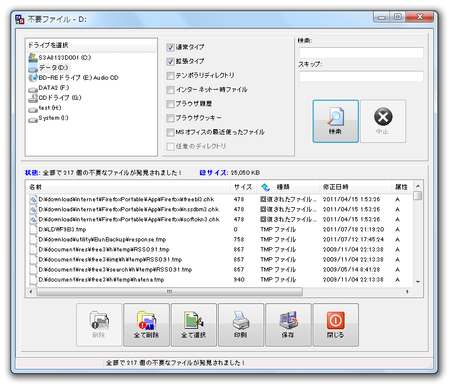Click the 閉じる close button with power icon
Viewport: 451px width, 386px height.
click(x=335, y=325)
